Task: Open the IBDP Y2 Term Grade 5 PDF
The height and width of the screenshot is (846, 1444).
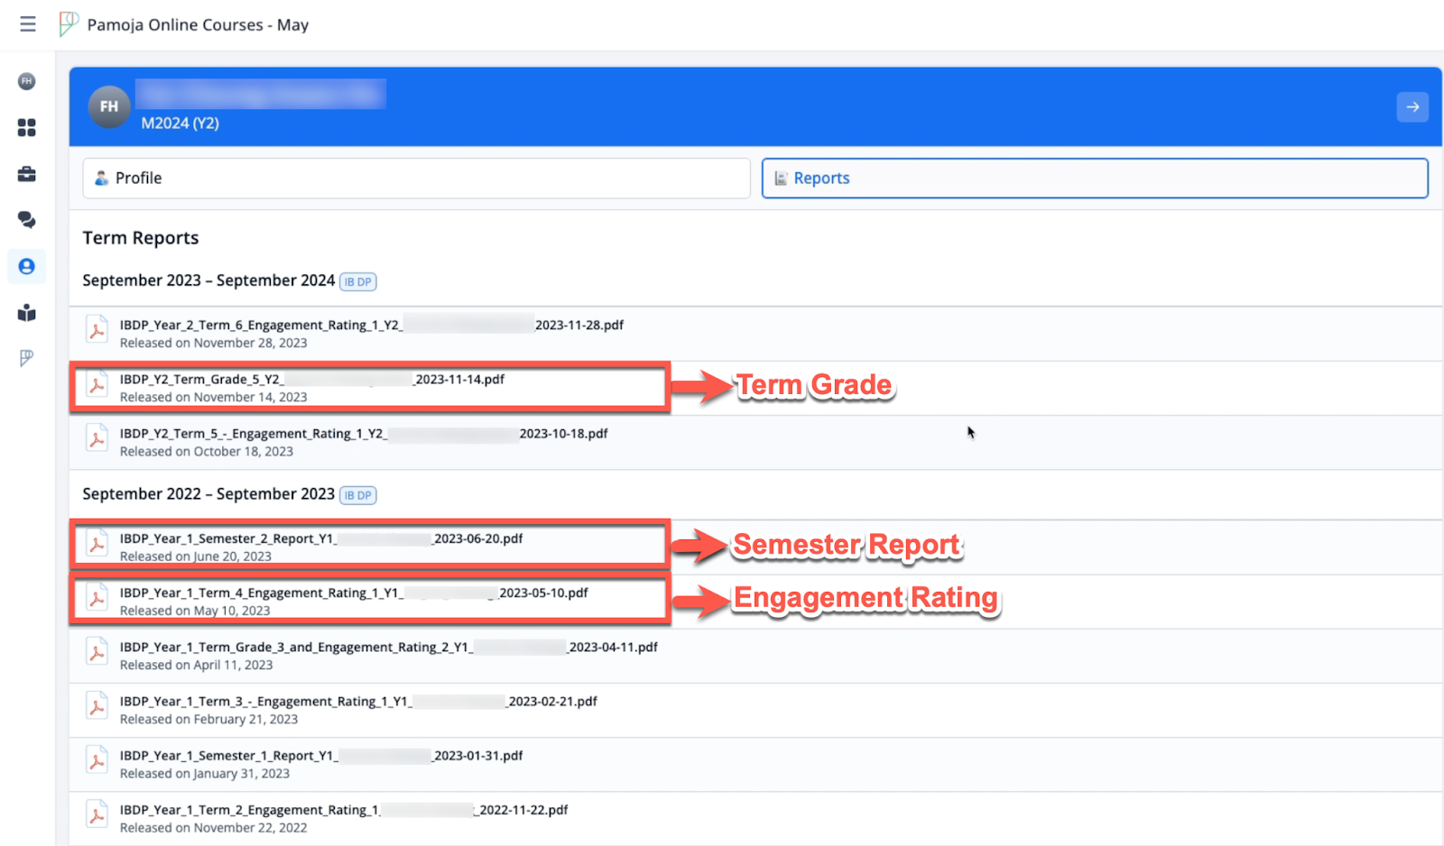Action: [x=311, y=380]
